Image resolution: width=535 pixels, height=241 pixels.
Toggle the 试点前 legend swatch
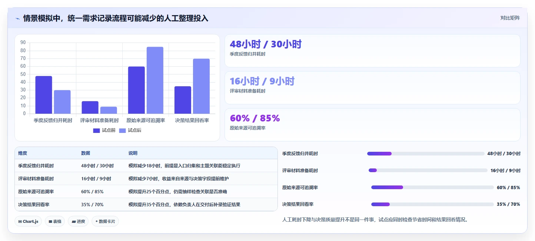click(97, 130)
